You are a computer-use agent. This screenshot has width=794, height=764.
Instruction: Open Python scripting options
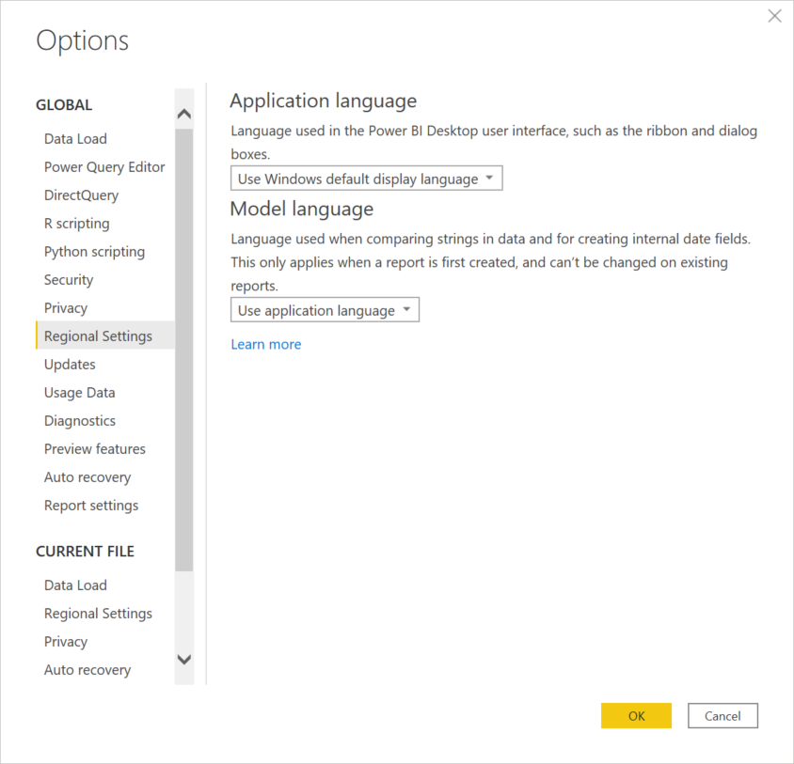click(x=94, y=251)
